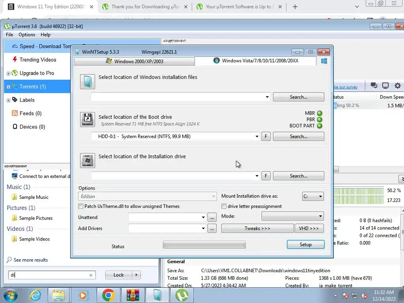Click the network tray icon
Viewport: 404px width, 303px height.
[355, 296]
